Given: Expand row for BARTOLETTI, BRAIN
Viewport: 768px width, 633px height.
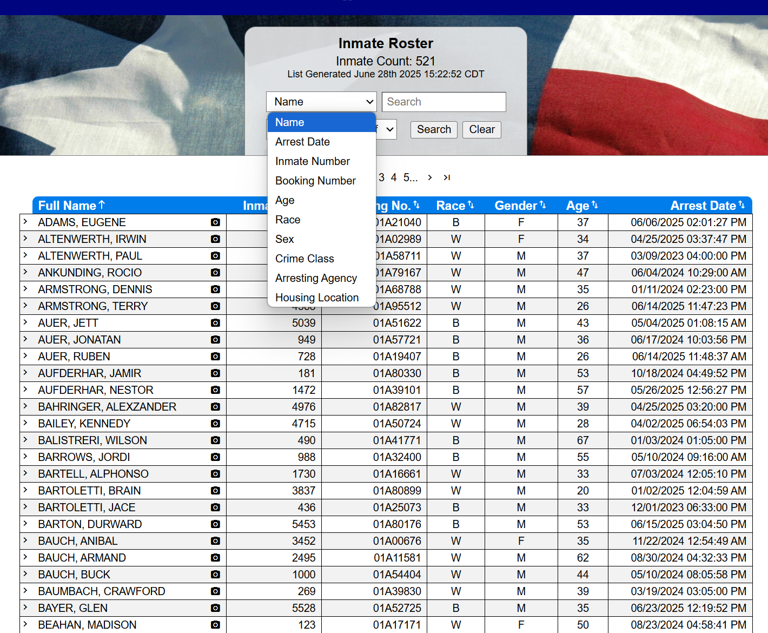Looking at the screenshot, I should click(x=25, y=490).
